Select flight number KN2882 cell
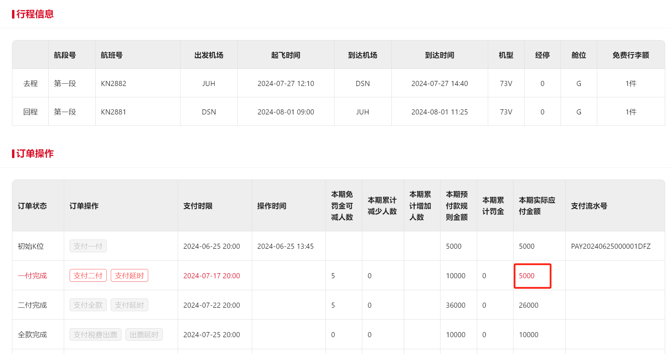This screenshot has width=671, height=354. click(x=114, y=84)
